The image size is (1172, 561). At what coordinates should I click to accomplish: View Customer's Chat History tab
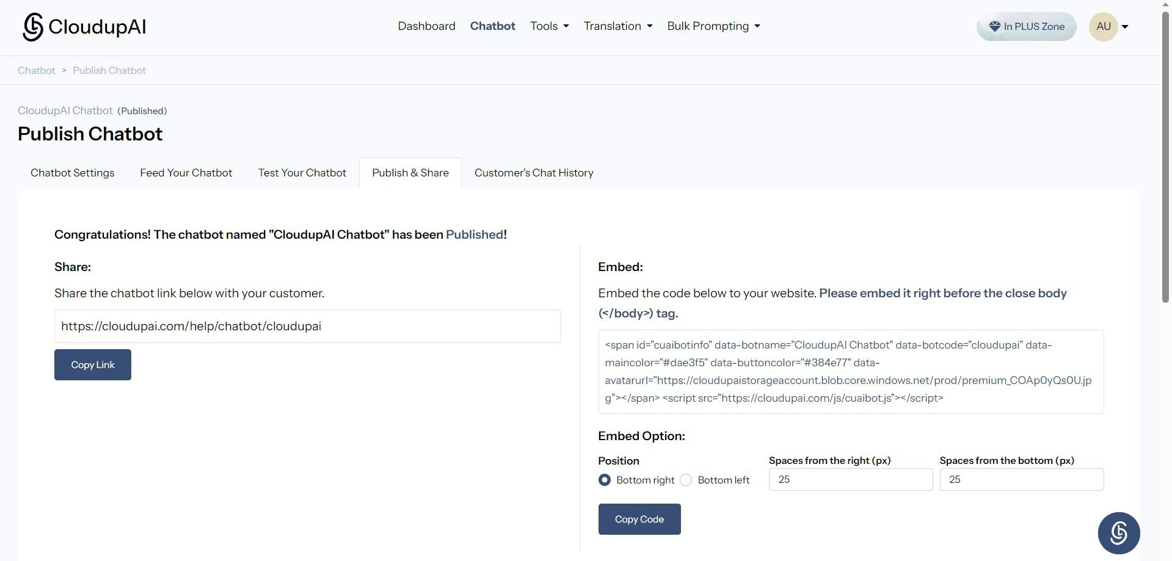pyautogui.click(x=534, y=173)
